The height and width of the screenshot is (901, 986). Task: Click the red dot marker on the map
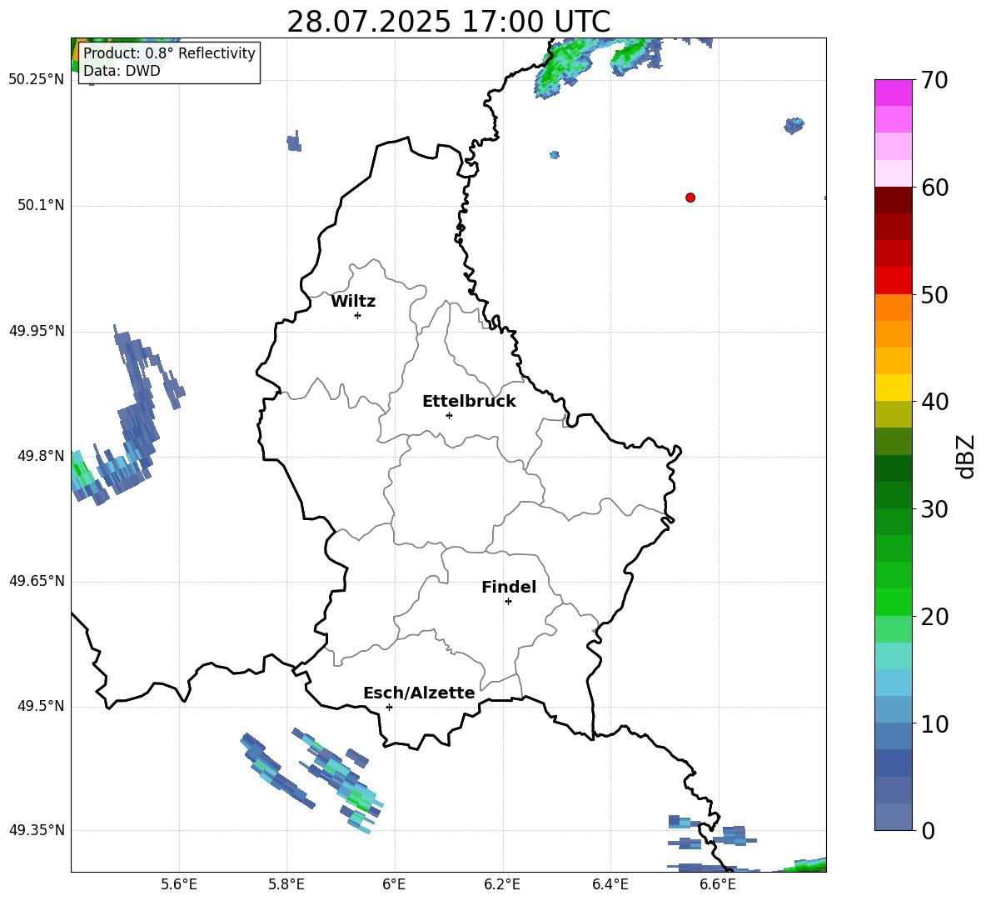click(x=690, y=198)
